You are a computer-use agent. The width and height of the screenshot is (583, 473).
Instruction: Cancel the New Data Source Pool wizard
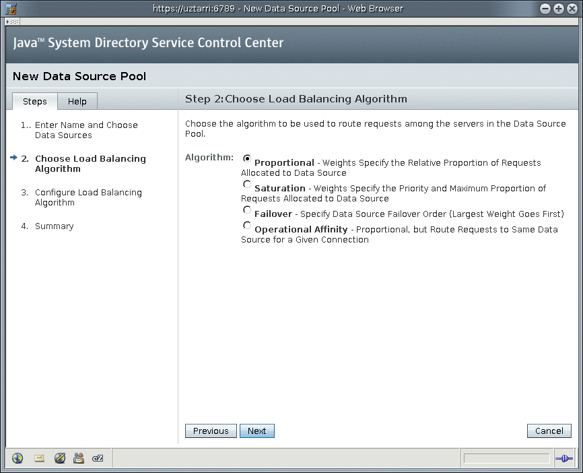[x=549, y=431]
